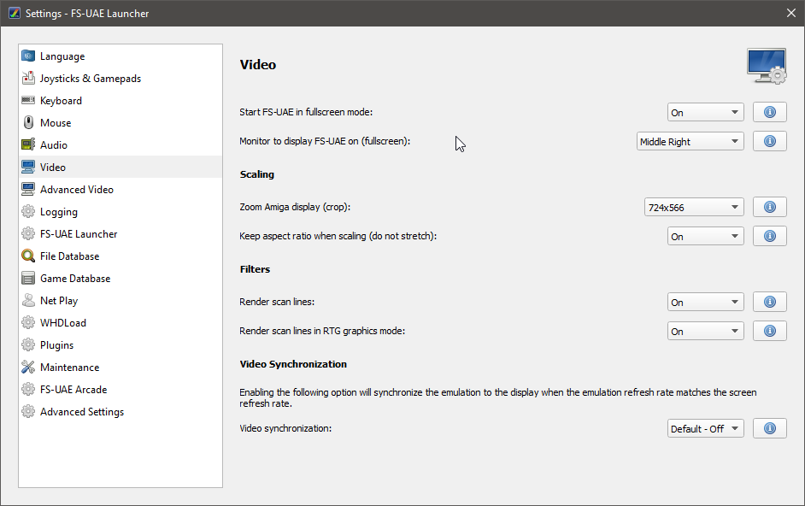
Task: Open info for Video synchronization setting
Action: (x=770, y=428)
